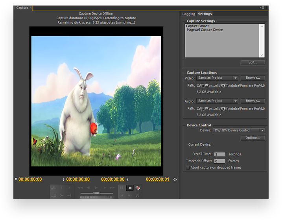Click the Audio path text

pyautogui.click(x=230, y=109)
